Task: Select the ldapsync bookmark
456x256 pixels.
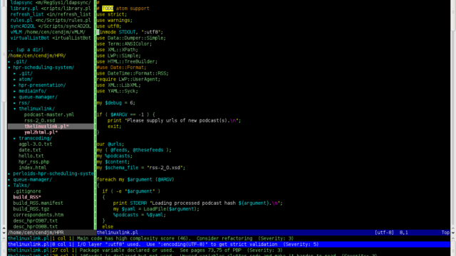Action: [51, 3]
